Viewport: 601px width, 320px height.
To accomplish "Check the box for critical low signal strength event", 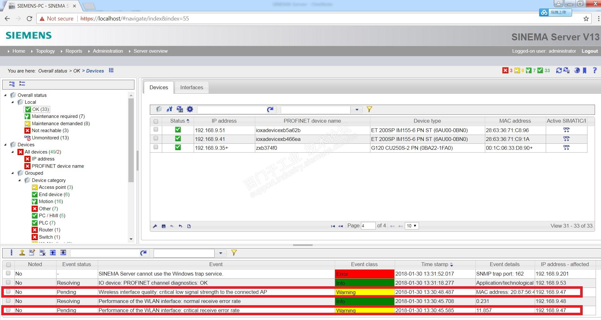I will pyautogui.click(x=8, y=291).
